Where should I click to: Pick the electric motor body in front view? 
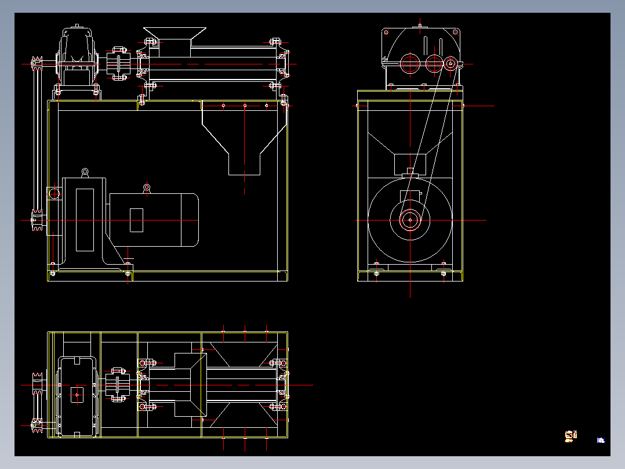[x=154, y=220]
